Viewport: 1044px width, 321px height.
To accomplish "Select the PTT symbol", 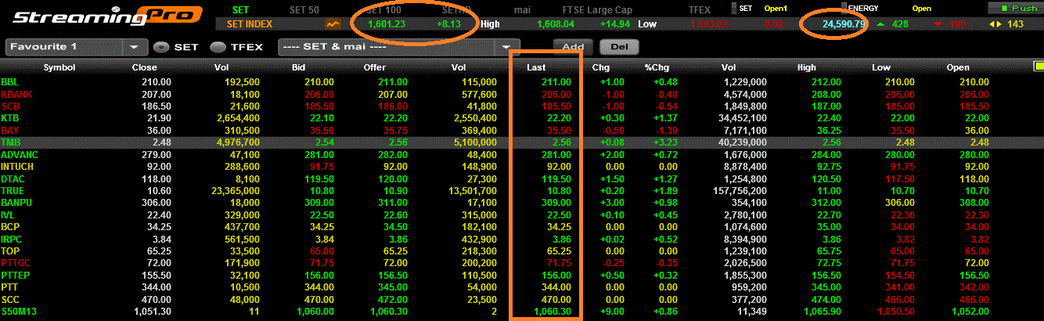I will pyautogui.click(x=10, y=288).
